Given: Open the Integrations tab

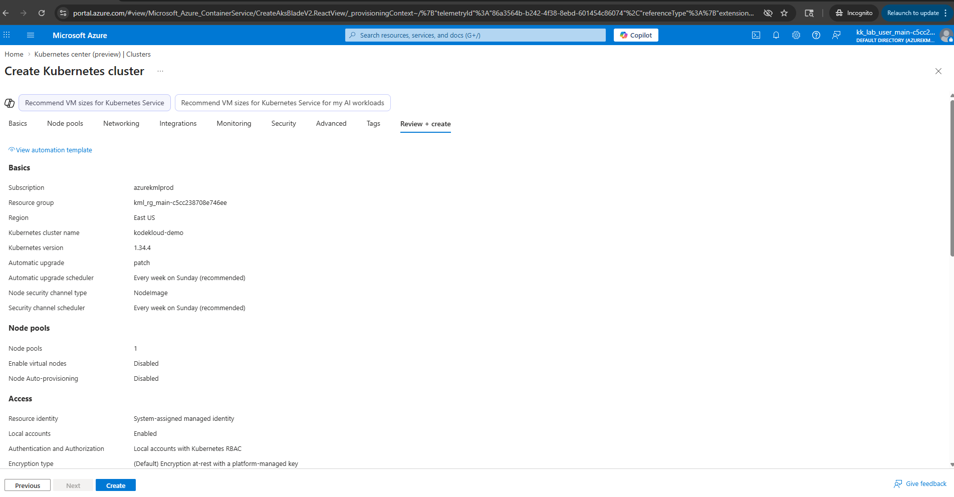Looking at the screenshot, I should (178, 124).
